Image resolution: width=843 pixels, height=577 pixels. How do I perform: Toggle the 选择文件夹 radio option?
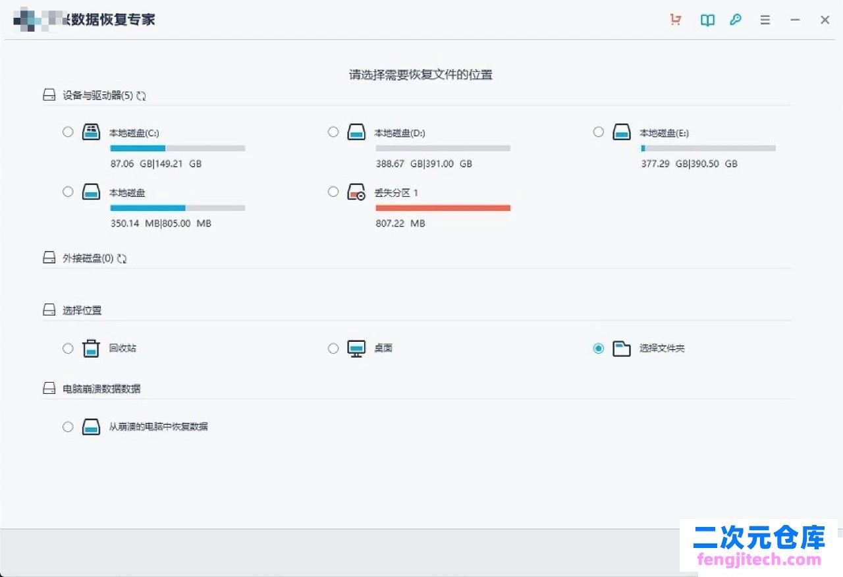pos(598,348)
